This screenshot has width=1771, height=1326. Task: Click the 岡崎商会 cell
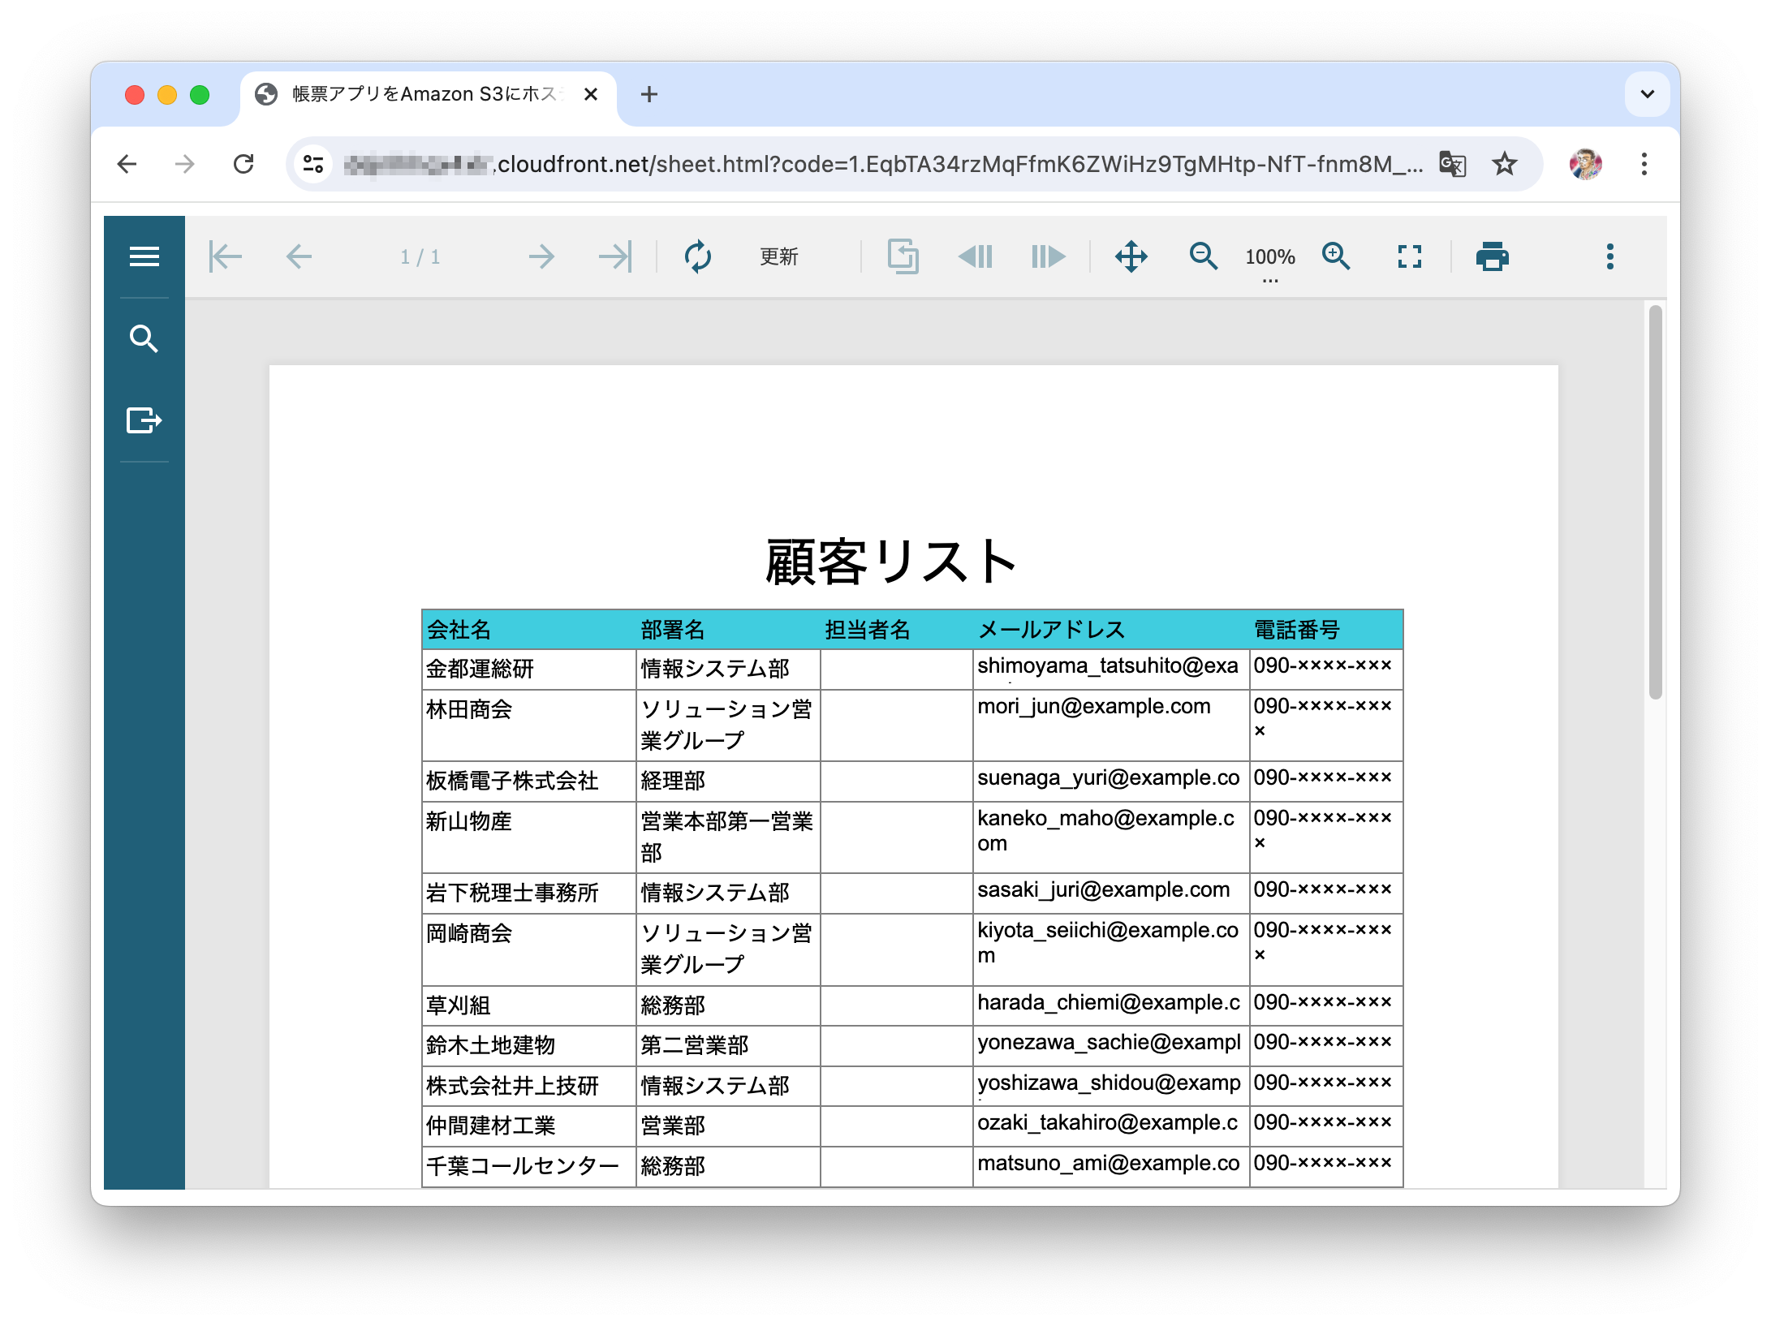coord(529,949)
